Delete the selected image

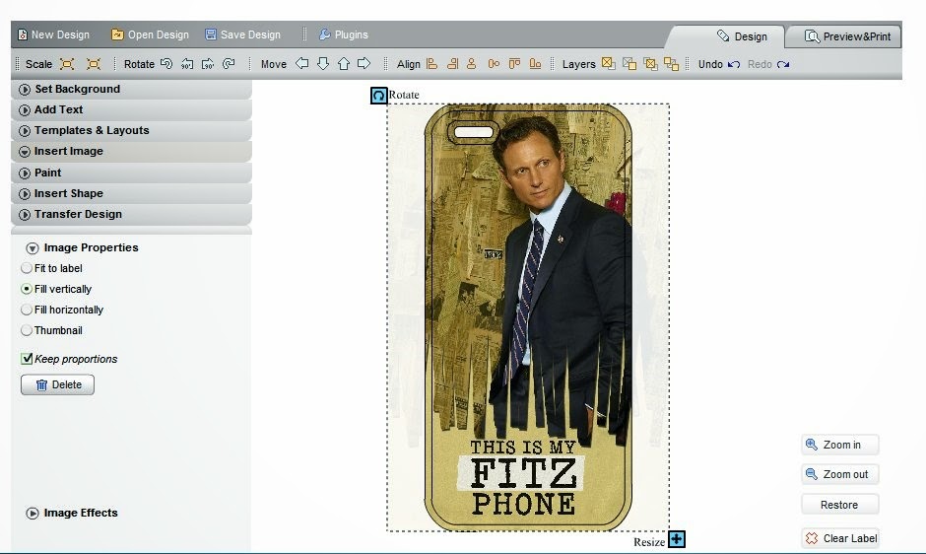57,384
